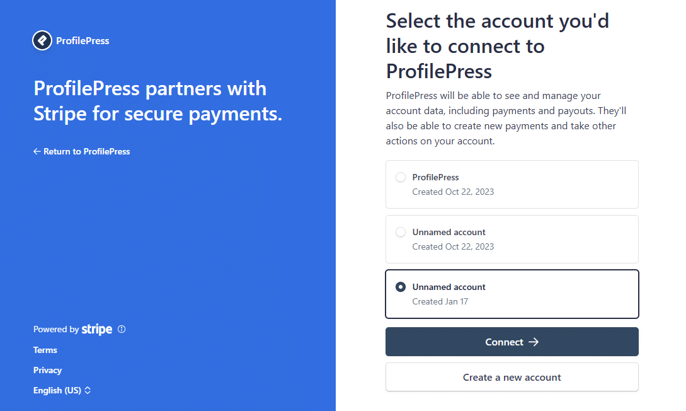Image resolution: width=686 pixels, height=411 pixels.
Task: Click the arrow icon on Connect button
Action: (x=534, y=342)
